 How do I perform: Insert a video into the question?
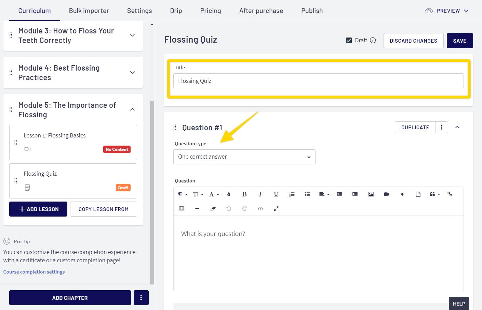tap(387, 194)
